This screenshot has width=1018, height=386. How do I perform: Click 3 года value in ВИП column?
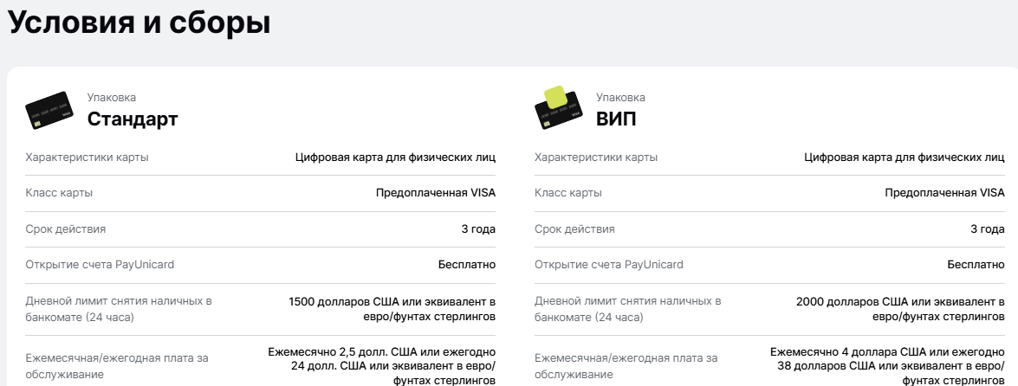[988, 229]
